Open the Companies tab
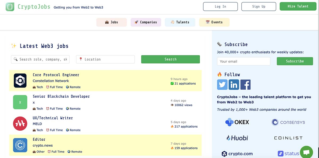The height and width of the screenshot is (158, 319). [x=146, y=22]
